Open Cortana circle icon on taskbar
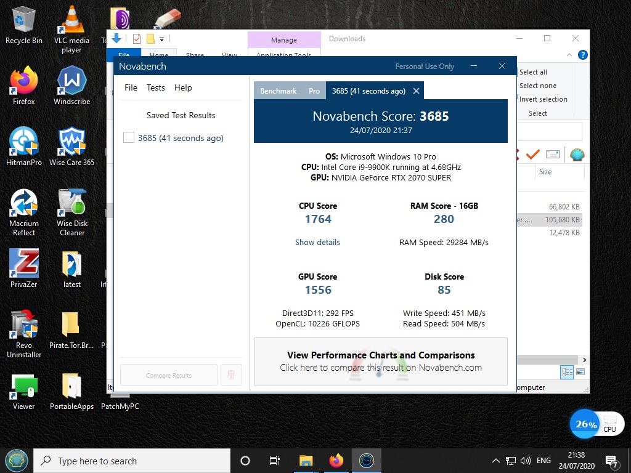Screen dimensions: 631x473 pyautogui.click(x=245, y=461)
